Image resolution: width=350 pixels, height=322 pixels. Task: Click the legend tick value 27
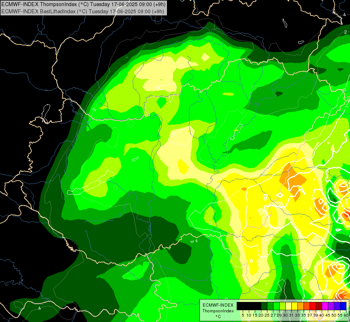pos(273,315)
